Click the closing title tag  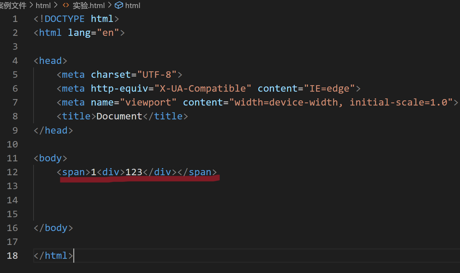[x=165, y=116]
